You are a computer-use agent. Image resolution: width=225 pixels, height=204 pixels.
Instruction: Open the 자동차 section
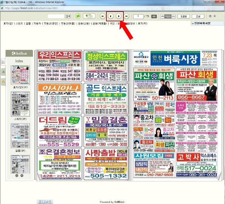point(37,23)
